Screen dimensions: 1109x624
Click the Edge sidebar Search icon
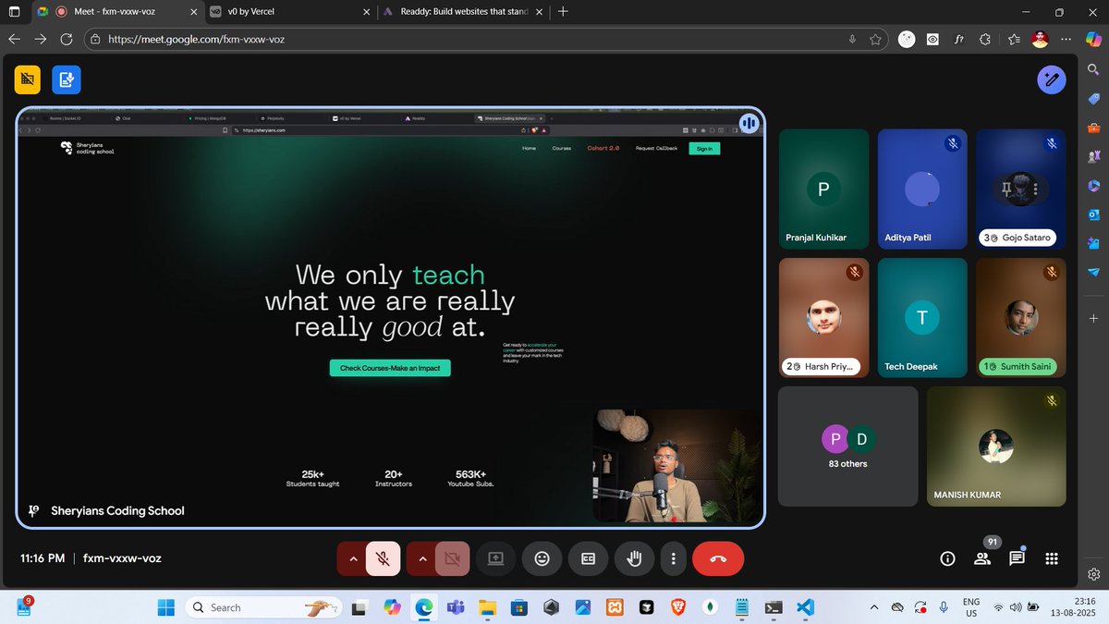tap(1094, 70)
